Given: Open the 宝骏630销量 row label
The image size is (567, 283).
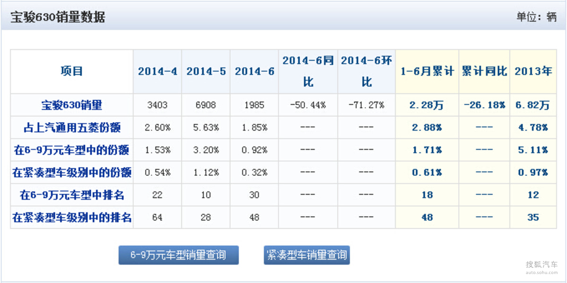Looking at the screenshot, I should [x=72, y=105].
